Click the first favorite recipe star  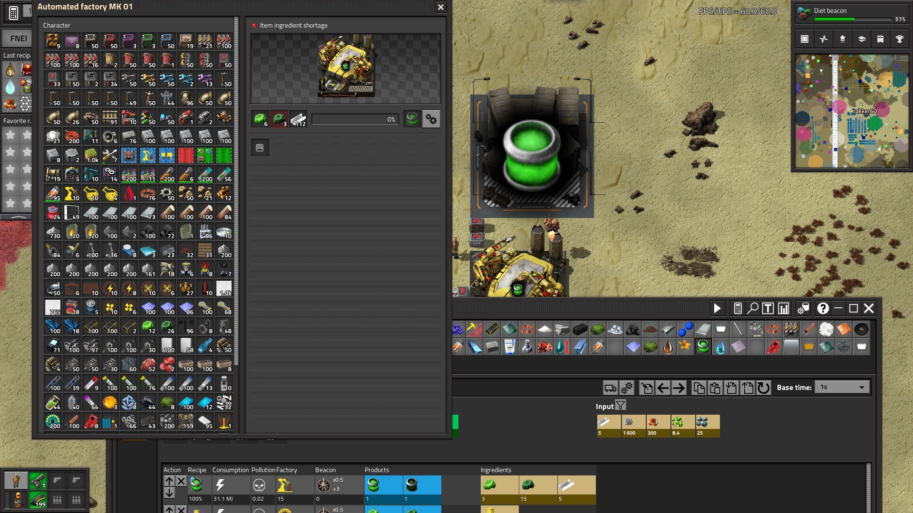(x=10, y=135)
